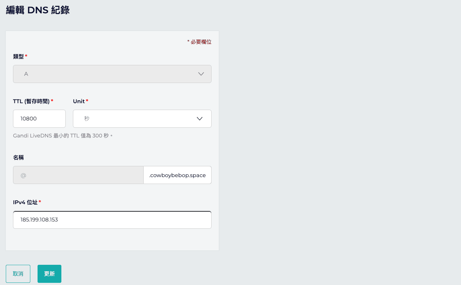
Task: Open the Unit dropdown showing 秒
Action: tap(142, 119)
